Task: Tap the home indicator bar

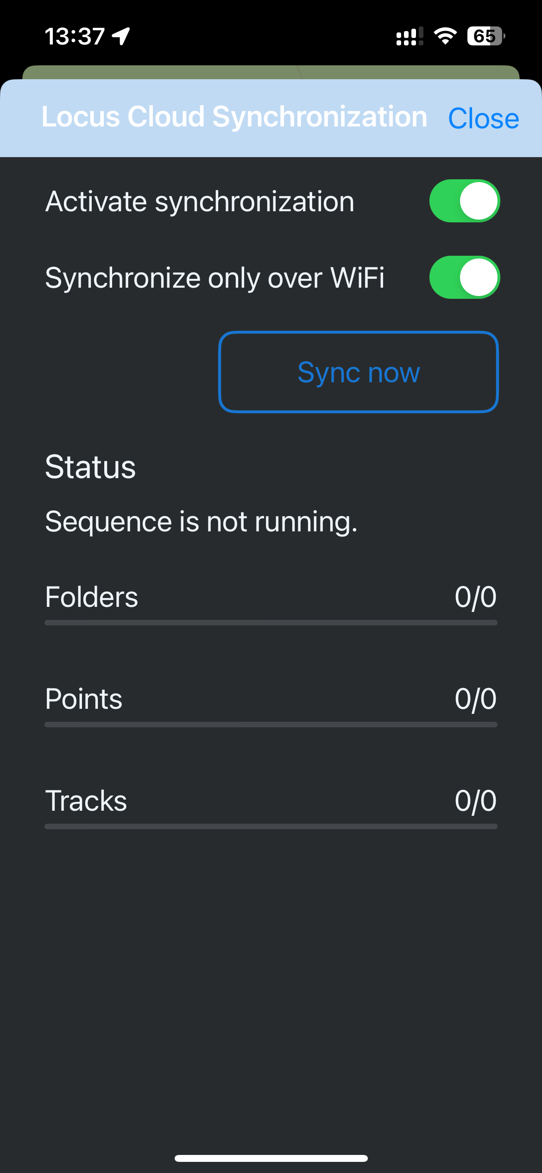Action: click(271, 1158)
